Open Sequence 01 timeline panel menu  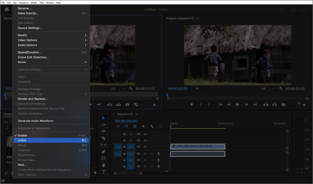(x=137, y=114)
